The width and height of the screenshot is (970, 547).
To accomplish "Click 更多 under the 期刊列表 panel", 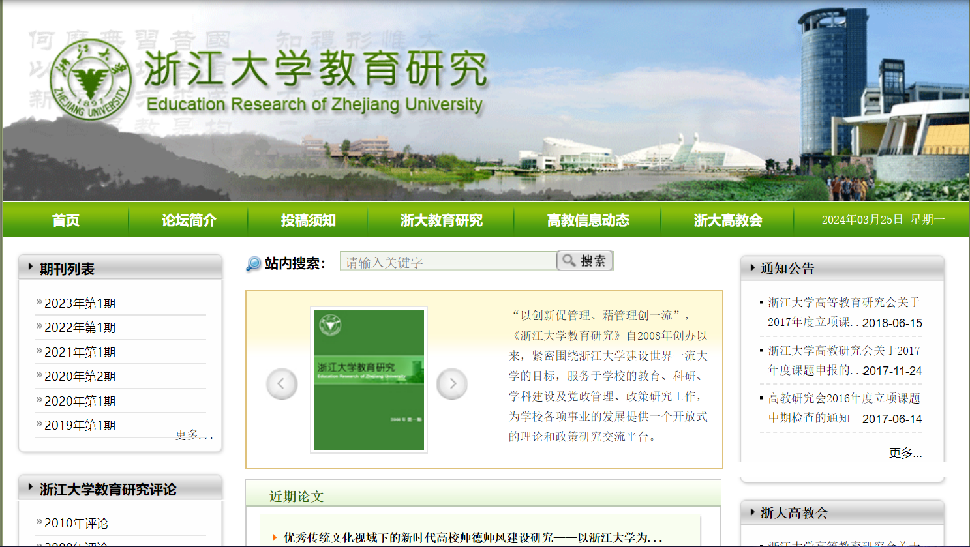I will [194, 434].
